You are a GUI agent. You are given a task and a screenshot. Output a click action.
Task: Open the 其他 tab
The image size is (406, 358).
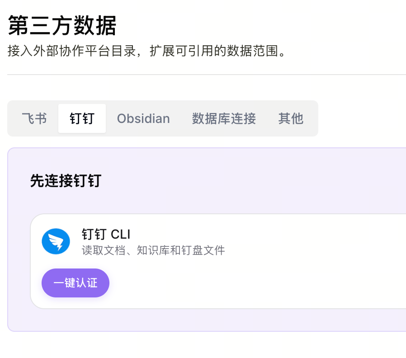(x=291, y=118)
